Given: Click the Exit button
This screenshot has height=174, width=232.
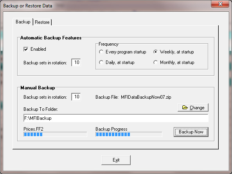Looking at the screenshot, I should 116,160.
